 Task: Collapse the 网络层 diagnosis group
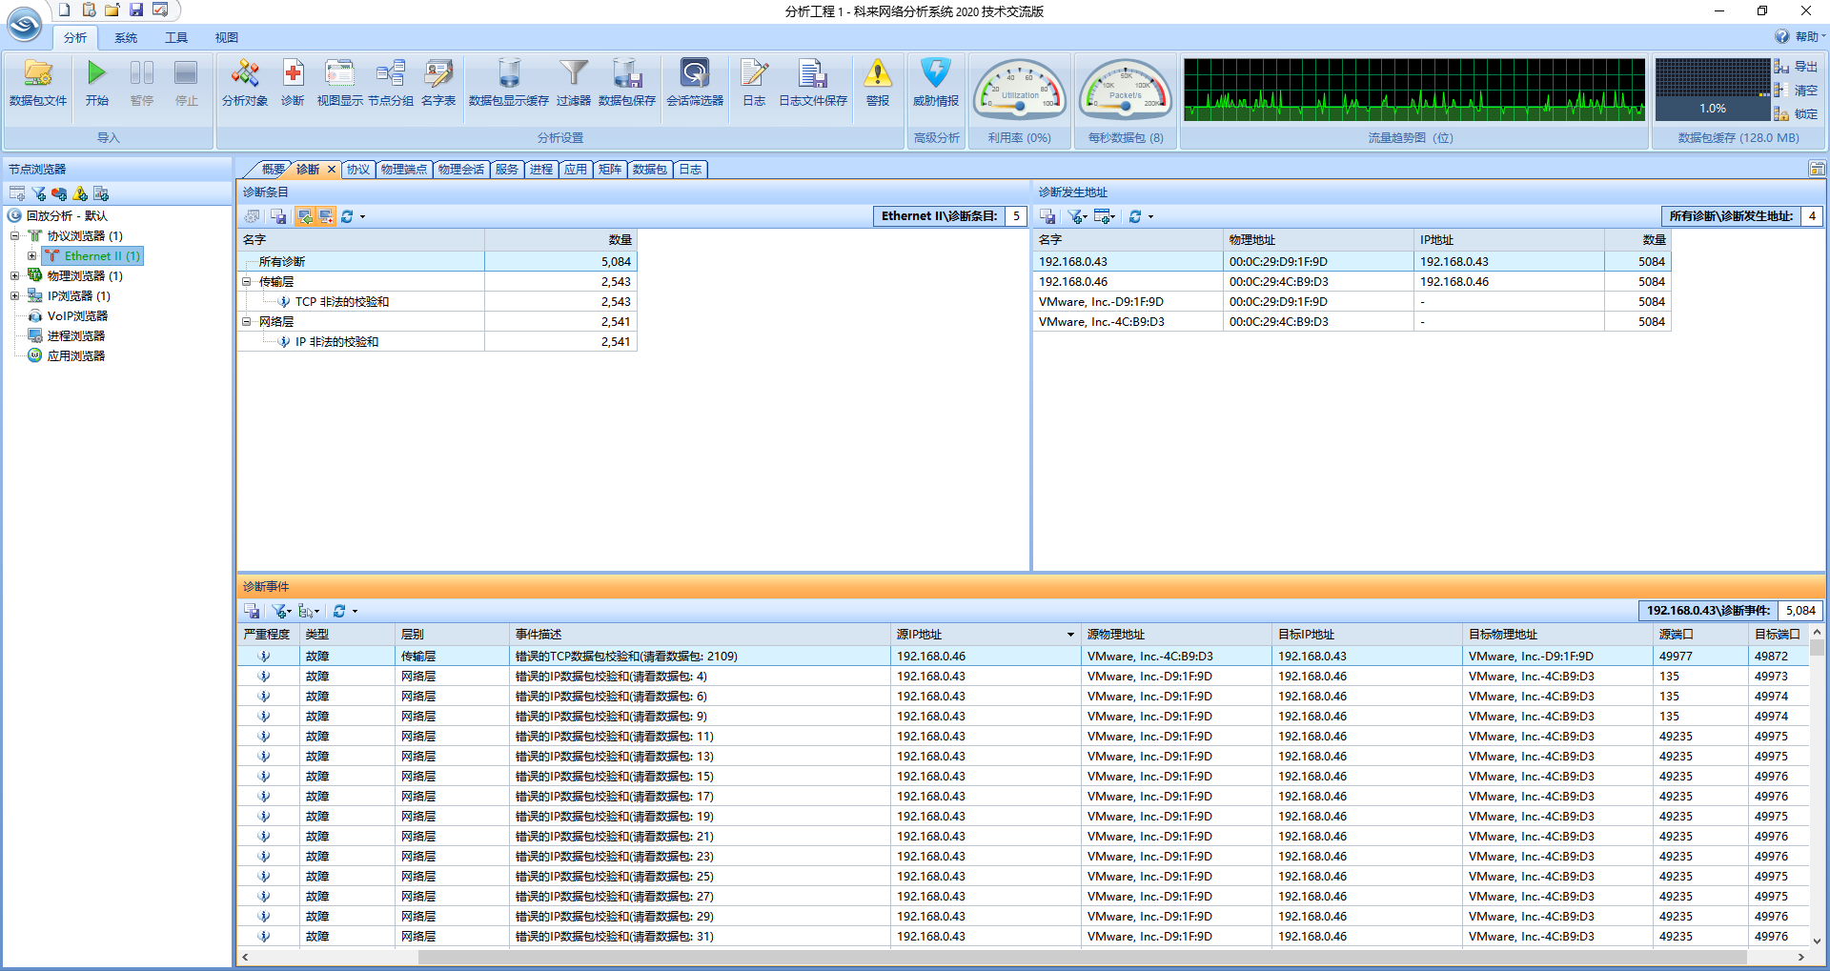(246, 321)
